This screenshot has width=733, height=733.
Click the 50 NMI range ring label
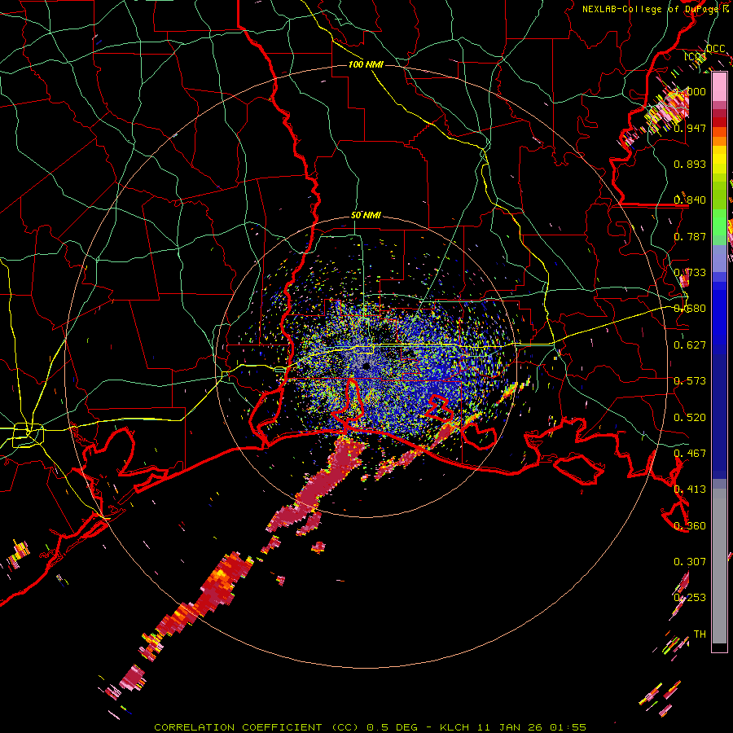pyautogui.click(x=366, y=216)
